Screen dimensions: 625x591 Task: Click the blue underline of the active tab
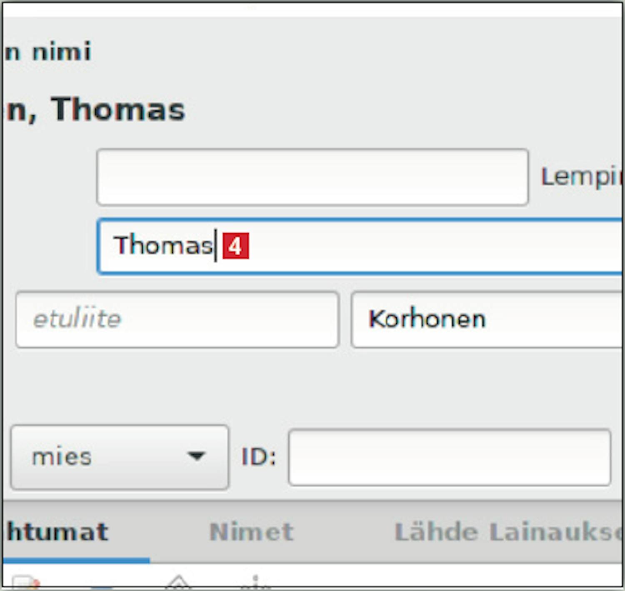point(76,561)
